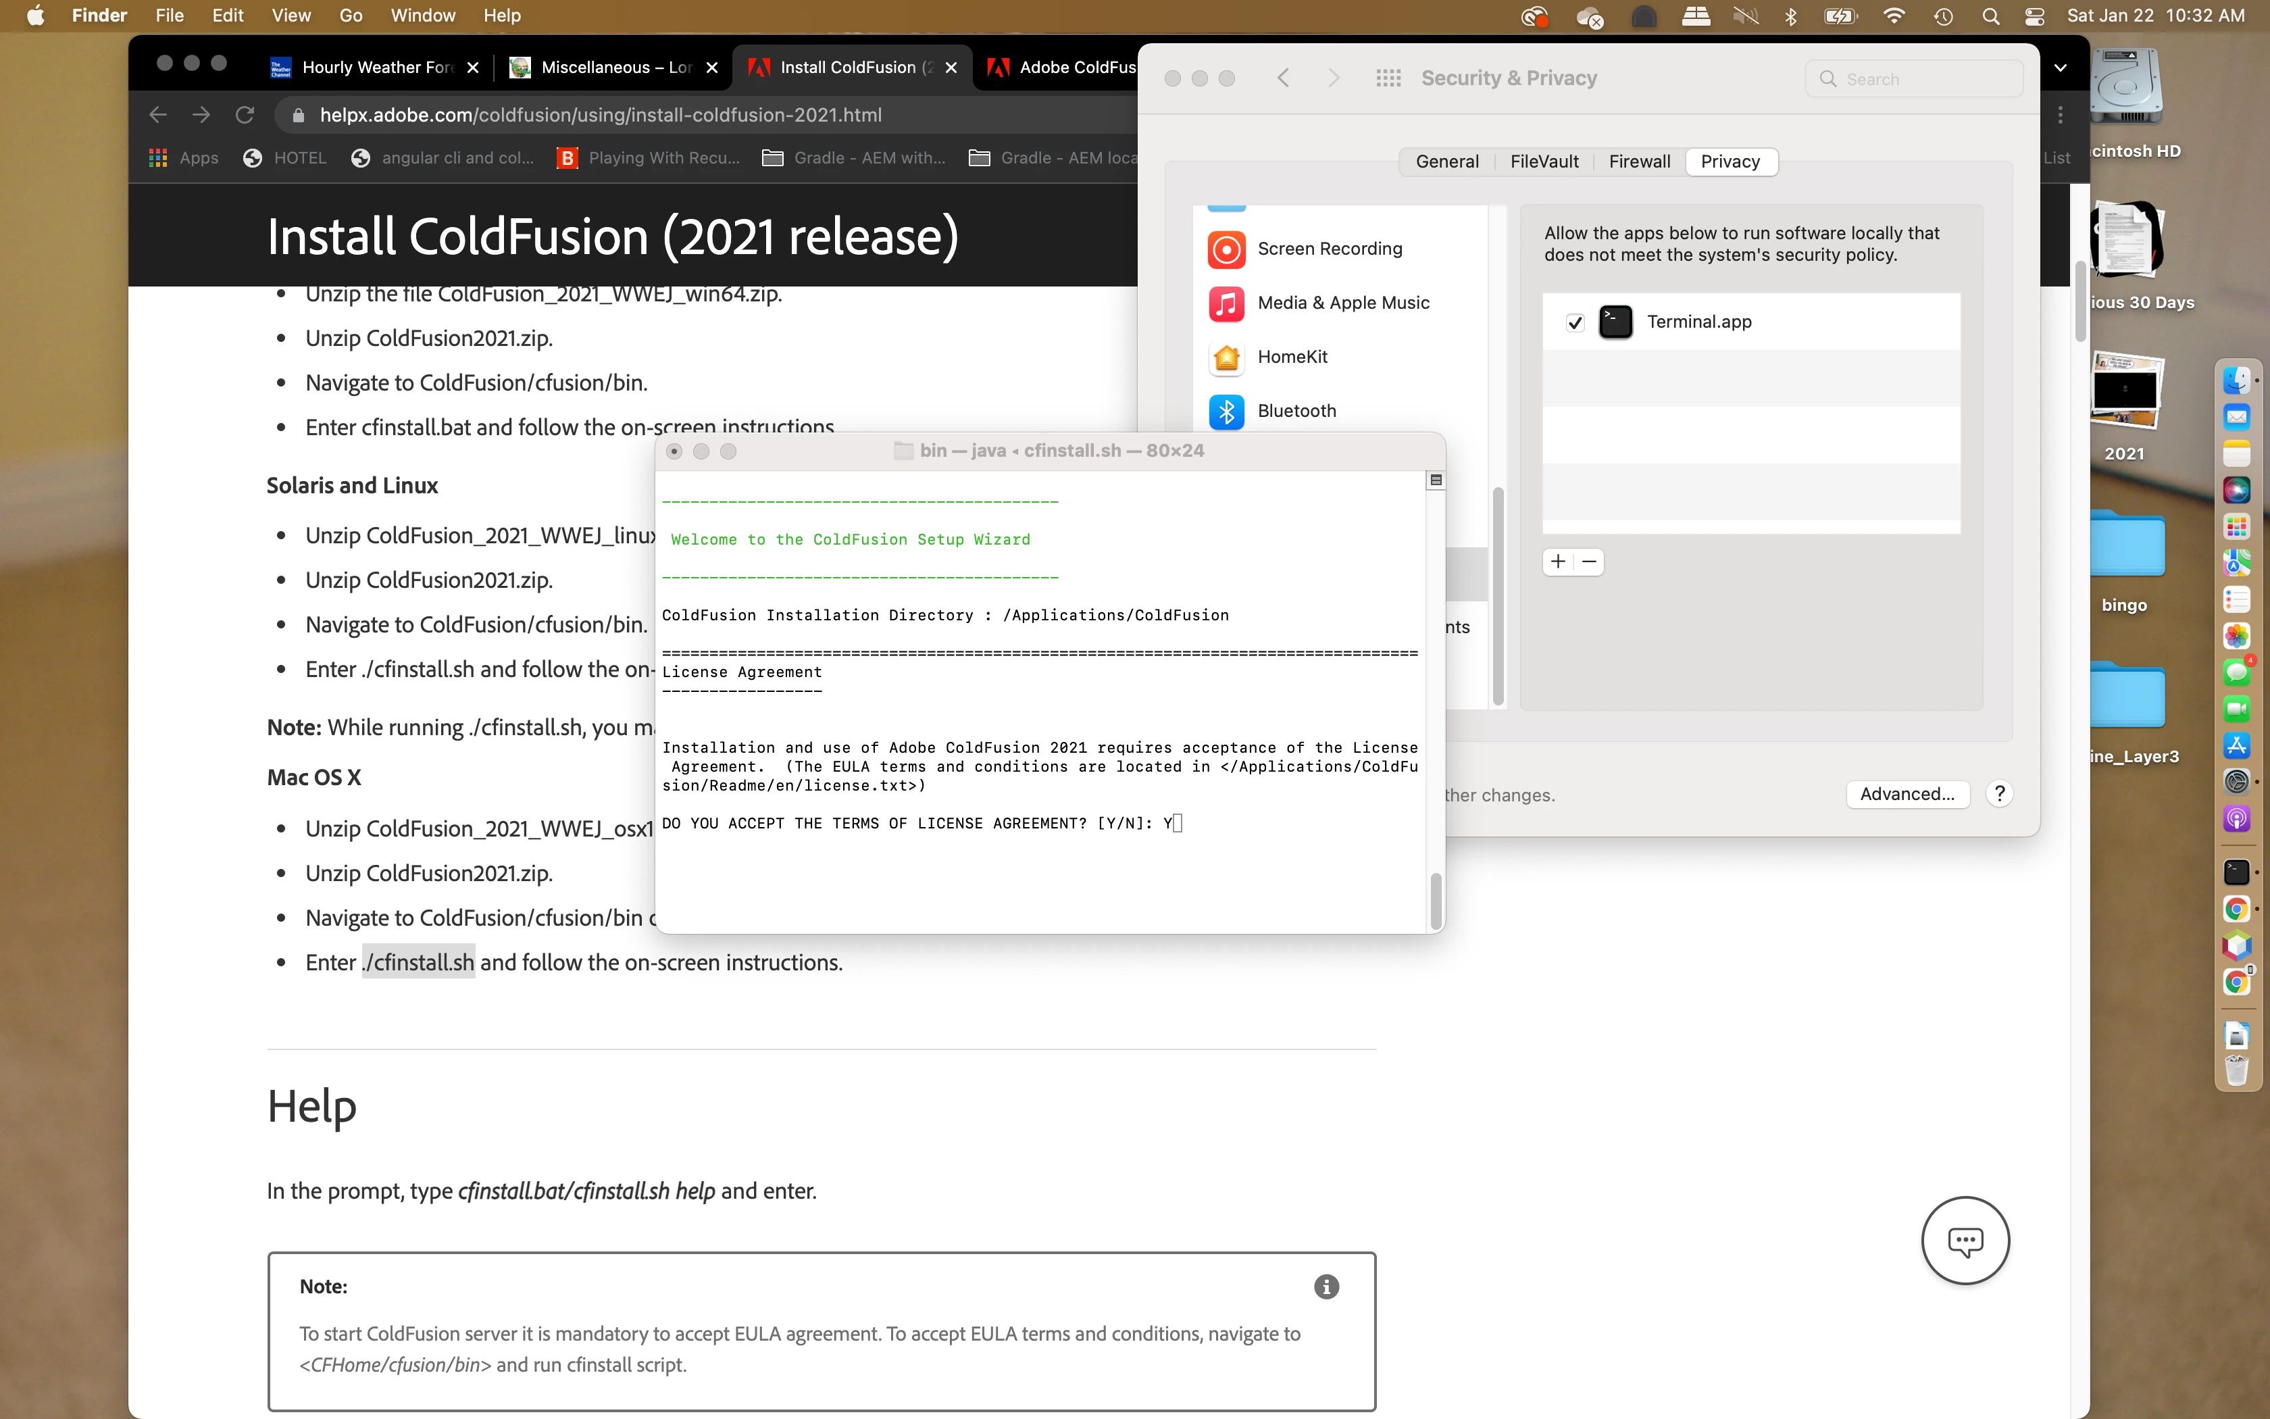Click the minus button to remove app
This screenshot has height=1419, width=2270.
click(1589, 562)
